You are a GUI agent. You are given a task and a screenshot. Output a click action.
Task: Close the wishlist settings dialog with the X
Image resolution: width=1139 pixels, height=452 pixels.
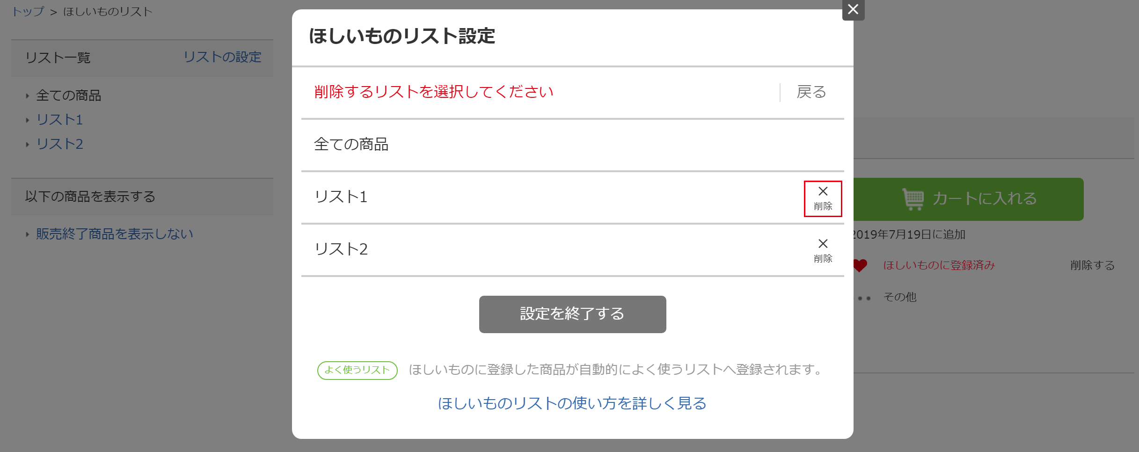853,9
